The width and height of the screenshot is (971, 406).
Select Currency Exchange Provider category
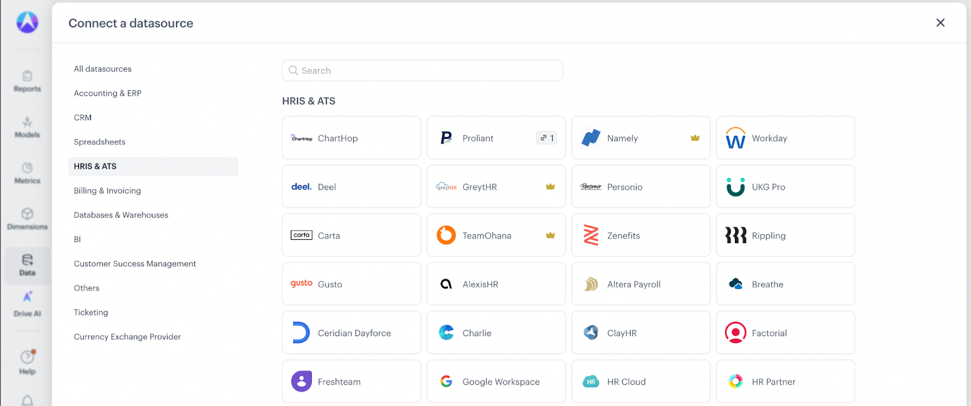pos(154,336)
